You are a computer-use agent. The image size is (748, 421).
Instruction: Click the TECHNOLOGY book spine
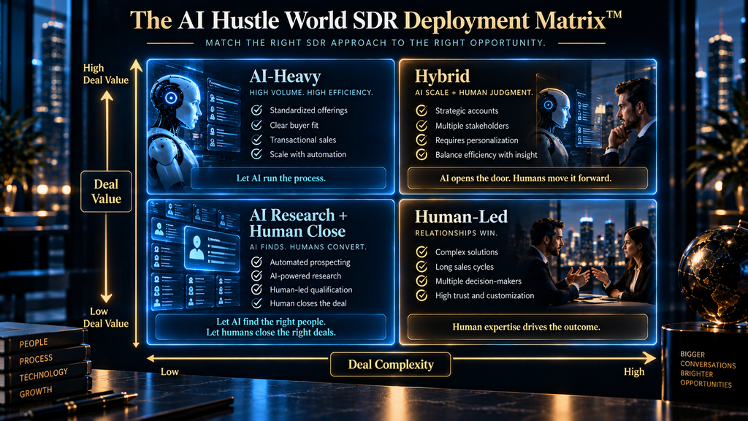click(45, 375)
